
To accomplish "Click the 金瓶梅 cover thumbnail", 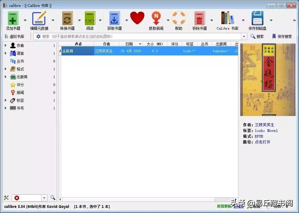I will 268,80.
